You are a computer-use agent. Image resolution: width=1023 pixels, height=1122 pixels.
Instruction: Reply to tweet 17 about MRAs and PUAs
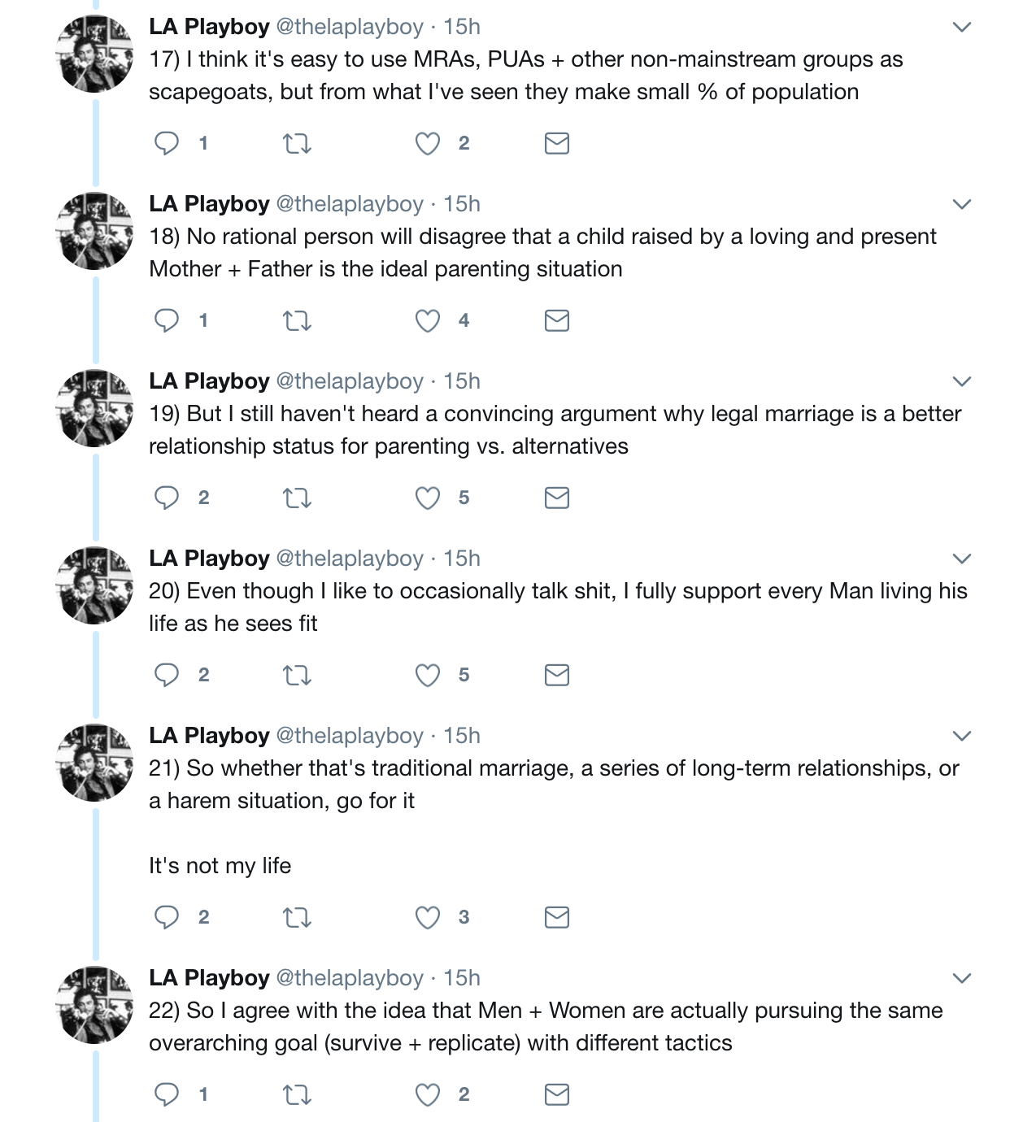pos(167,144)
